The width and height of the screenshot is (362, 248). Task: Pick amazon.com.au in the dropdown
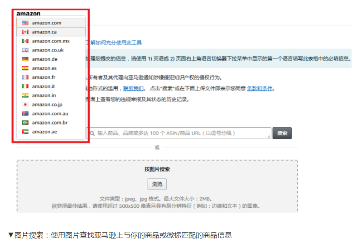pos(50,114)
